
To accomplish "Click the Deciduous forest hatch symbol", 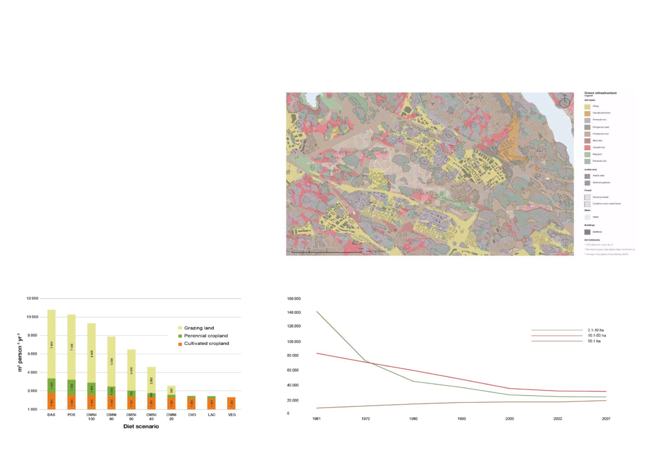I will (x=587, y=197).
